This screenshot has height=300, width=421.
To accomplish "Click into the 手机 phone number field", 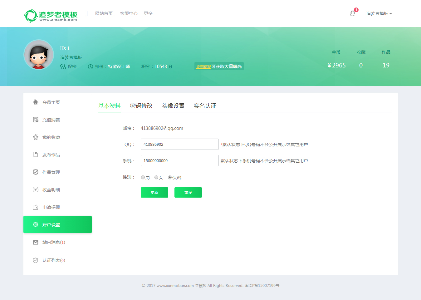I will click(179, 160).
